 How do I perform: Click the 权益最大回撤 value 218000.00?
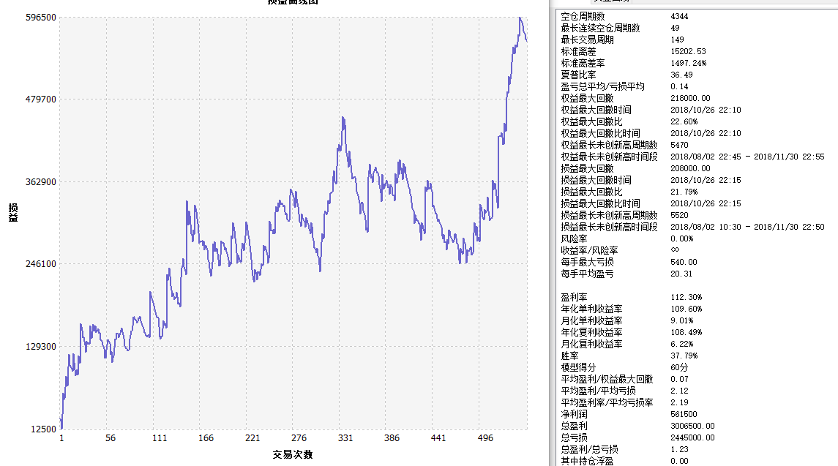click(690, 98)
